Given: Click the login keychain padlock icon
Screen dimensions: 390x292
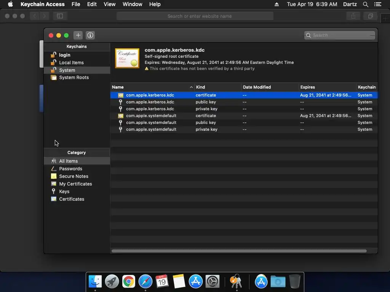Looking at the screenshot, I should pos(53,55).
